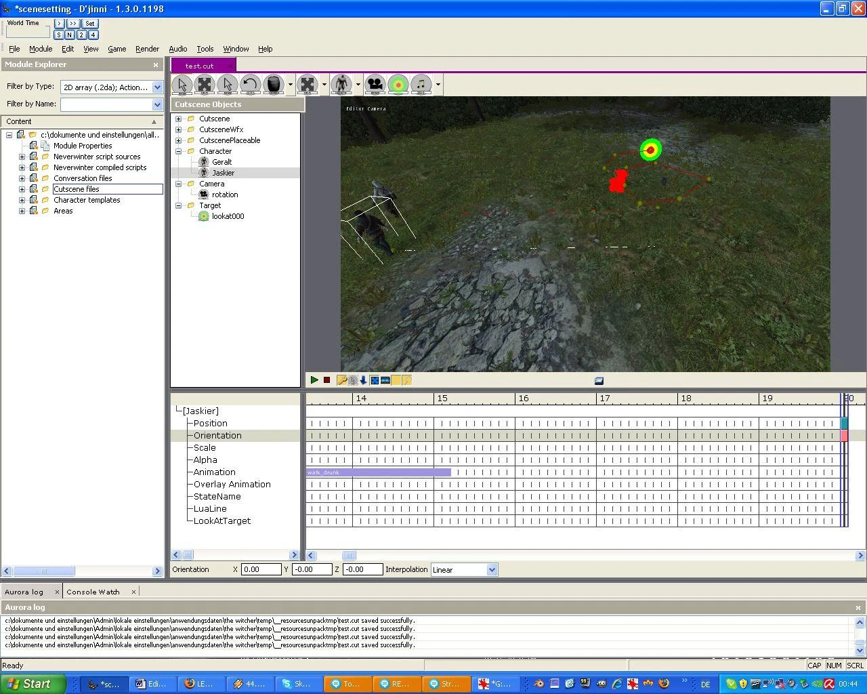
Task: Stop playback with the red square button
Action: tap(326, 380)
